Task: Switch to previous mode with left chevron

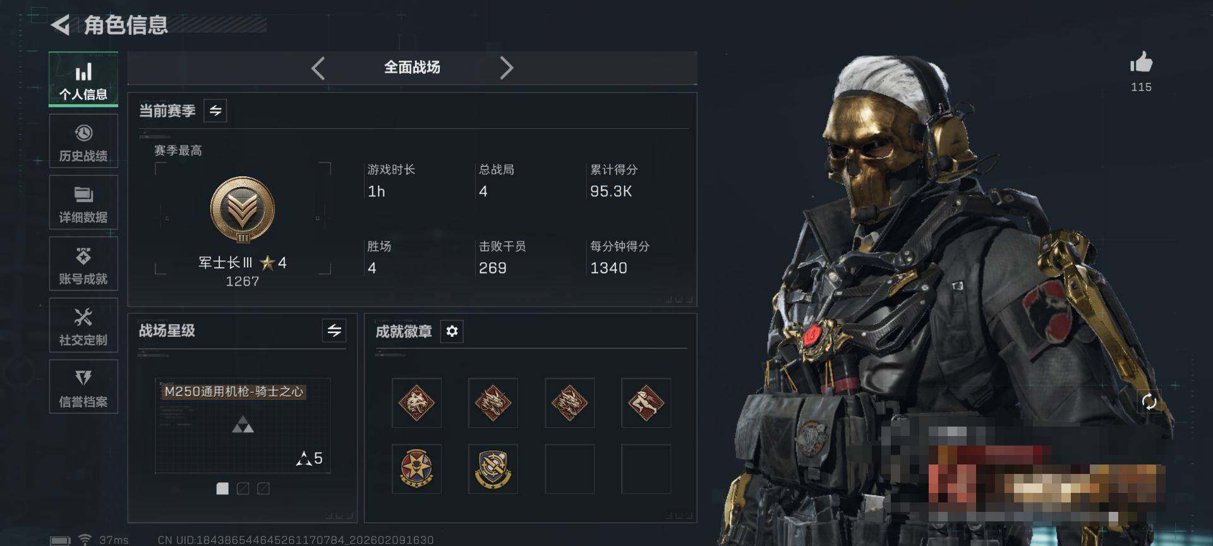Action: [x=318, y=68]
